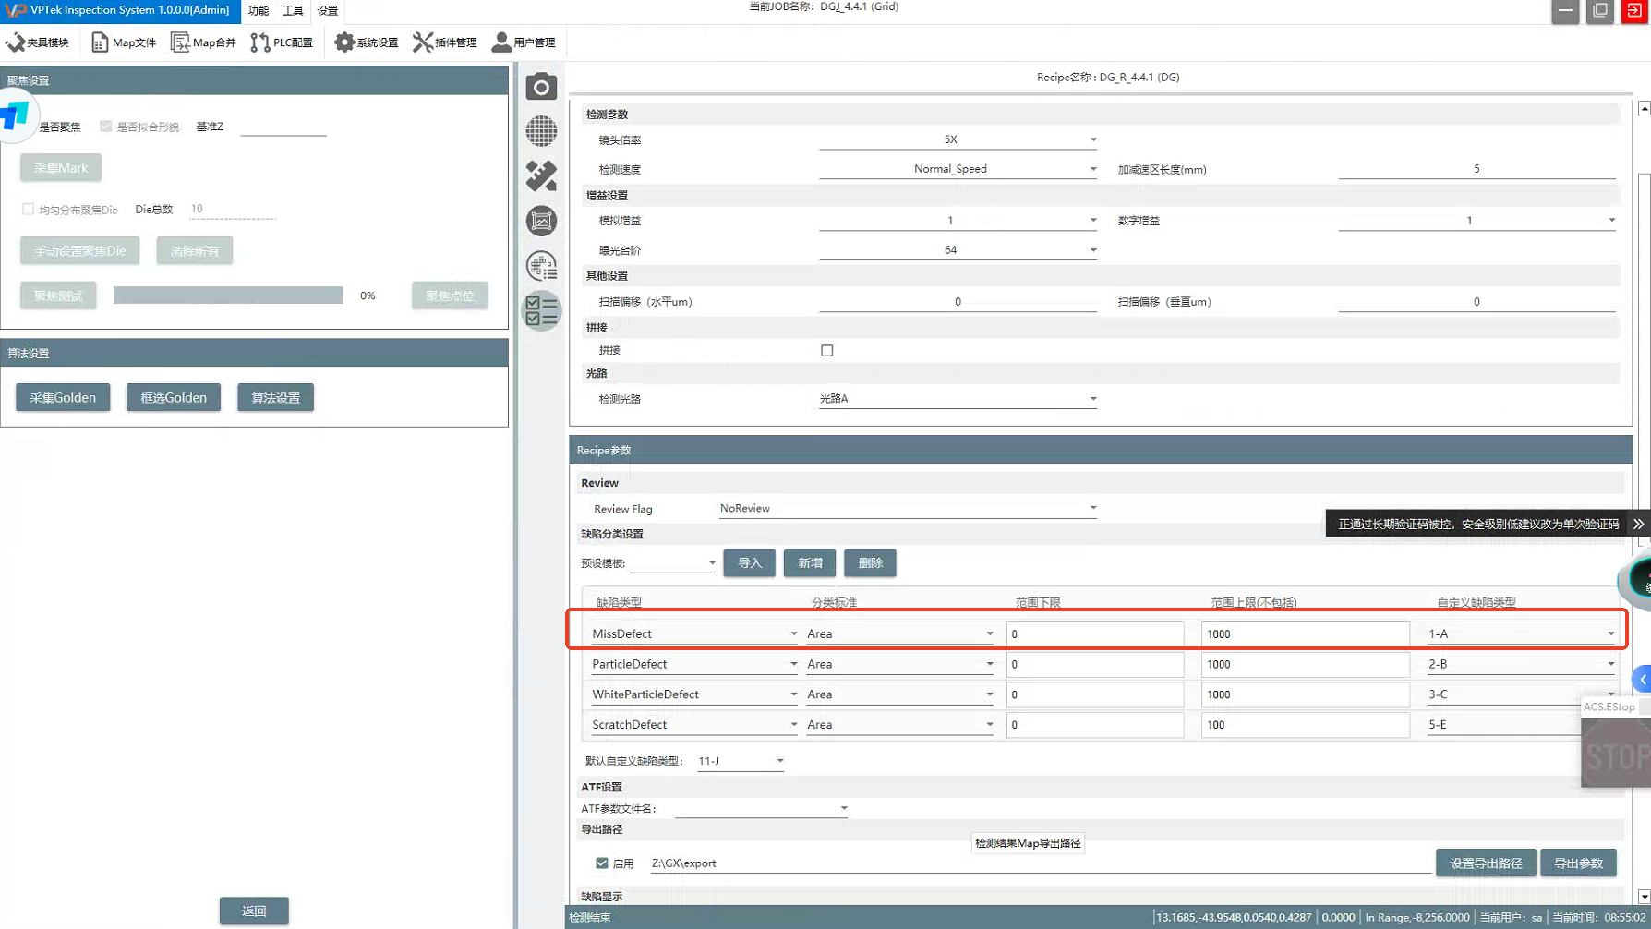The image size is (1651, 929).
Task: Toggle 均匀分布聚焦Die checkbox
Action: tap(29, 210)
